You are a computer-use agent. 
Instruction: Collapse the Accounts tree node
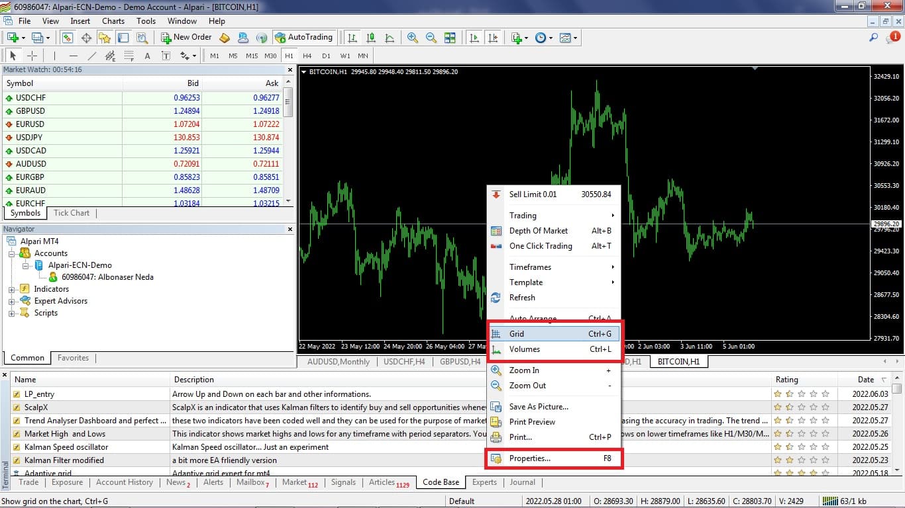(11, 253)
